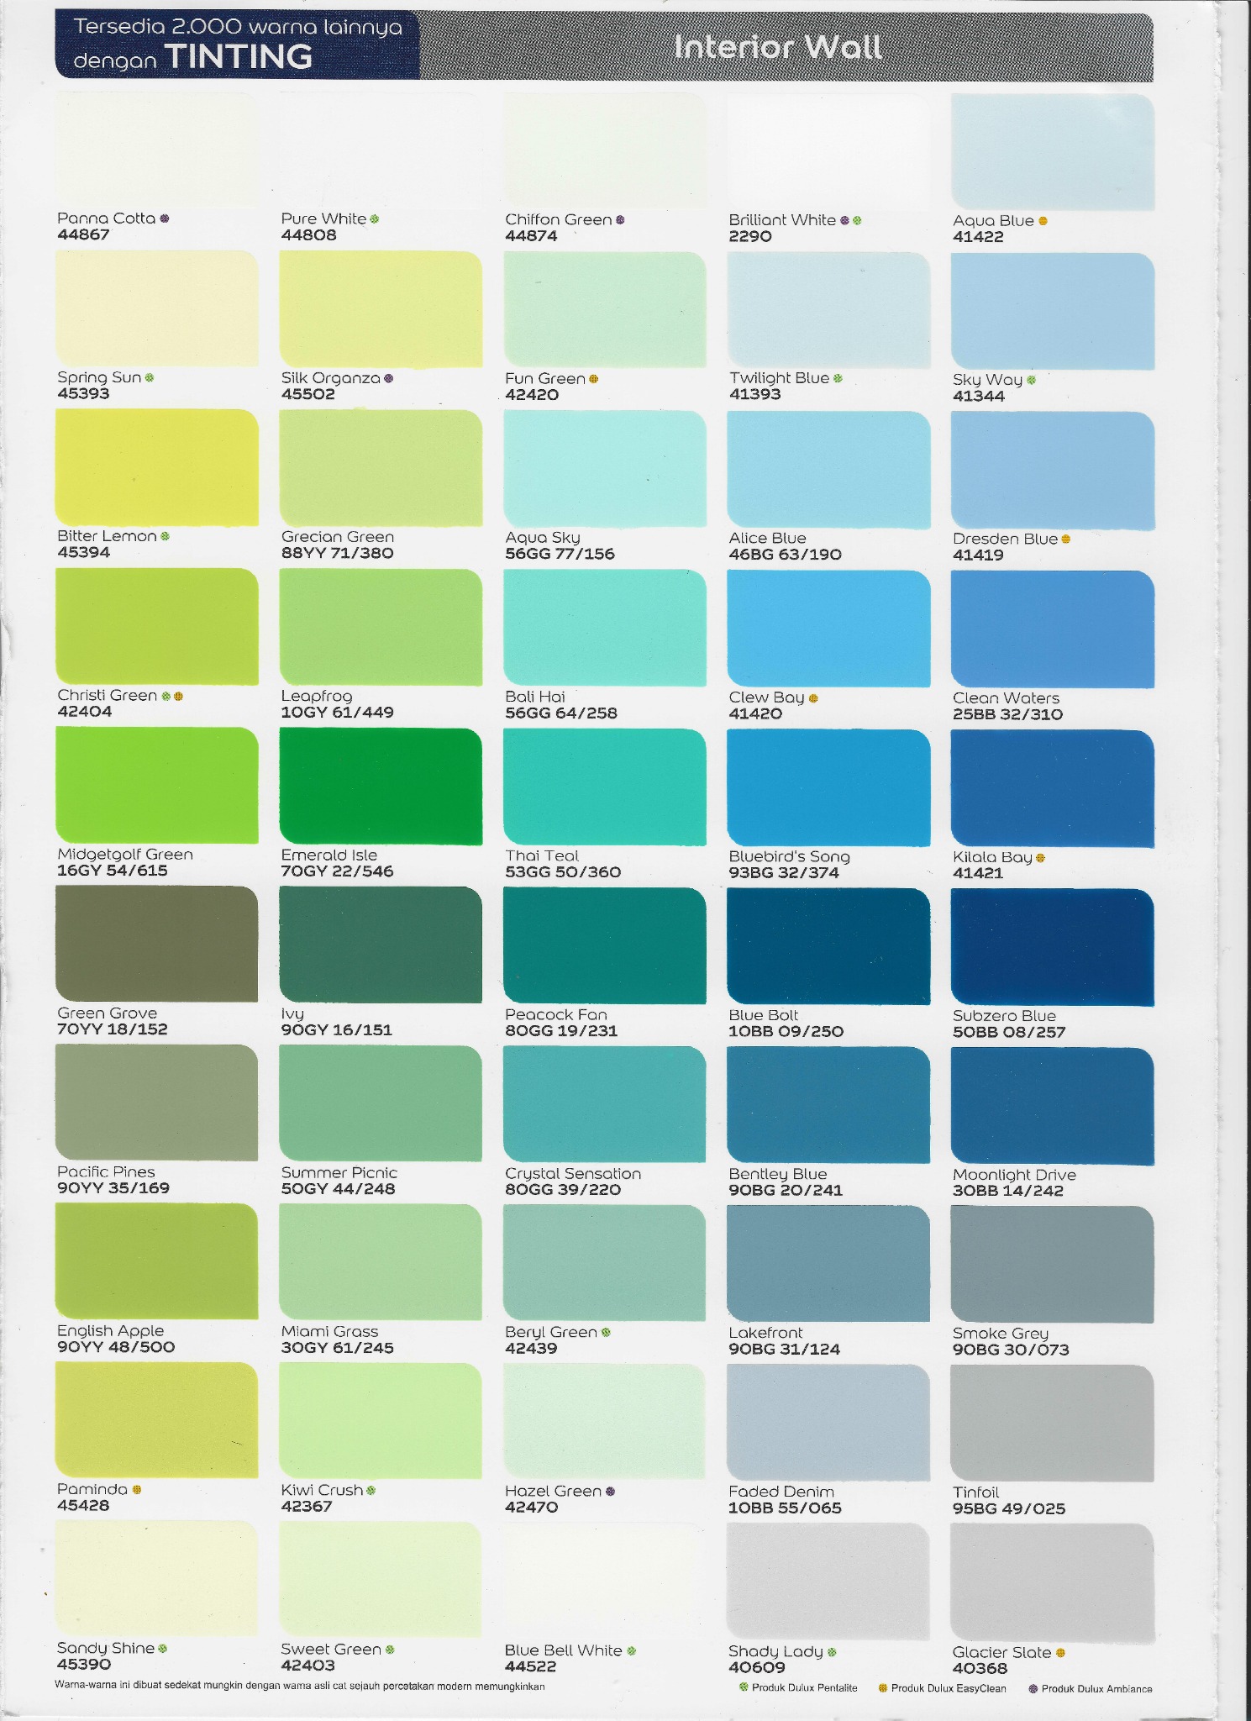Select the Tinfoil color swatch

pos(1053,1423)
